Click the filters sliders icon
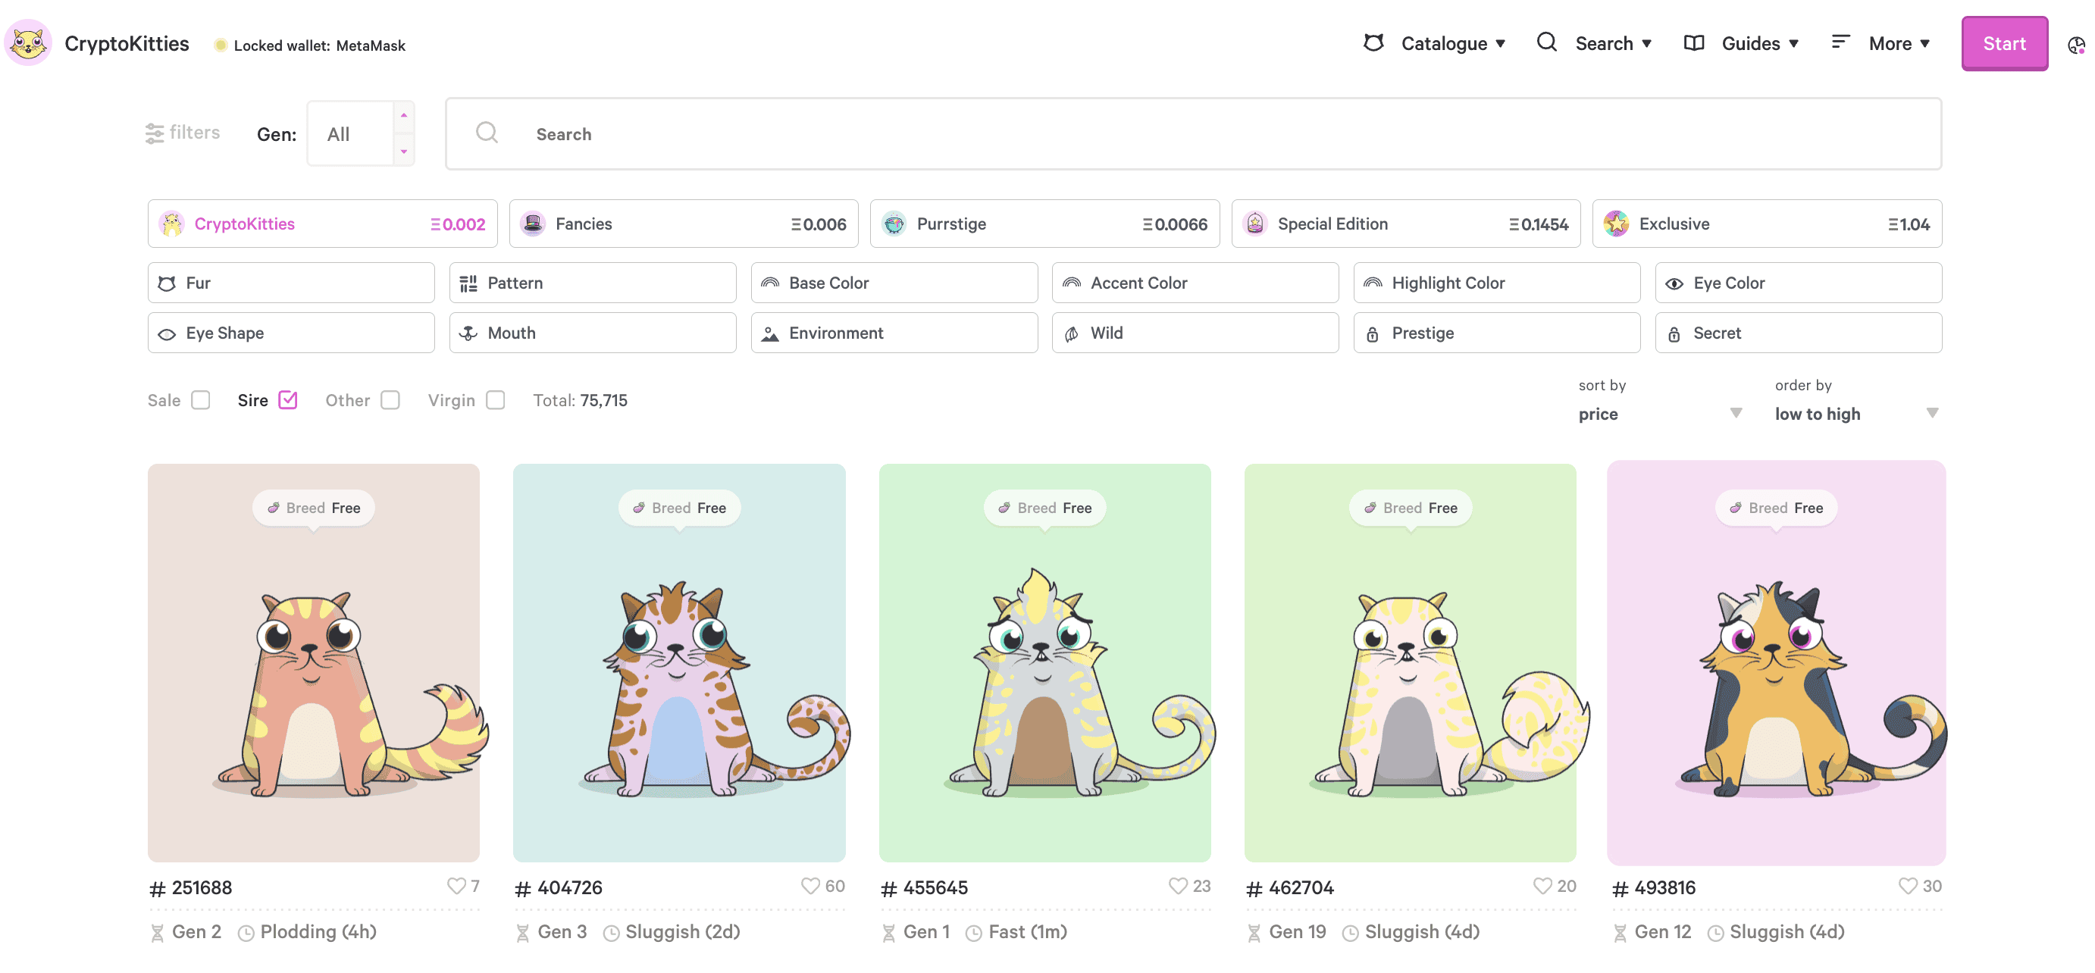Screen dimensions: 2095x973 [154, 133]
